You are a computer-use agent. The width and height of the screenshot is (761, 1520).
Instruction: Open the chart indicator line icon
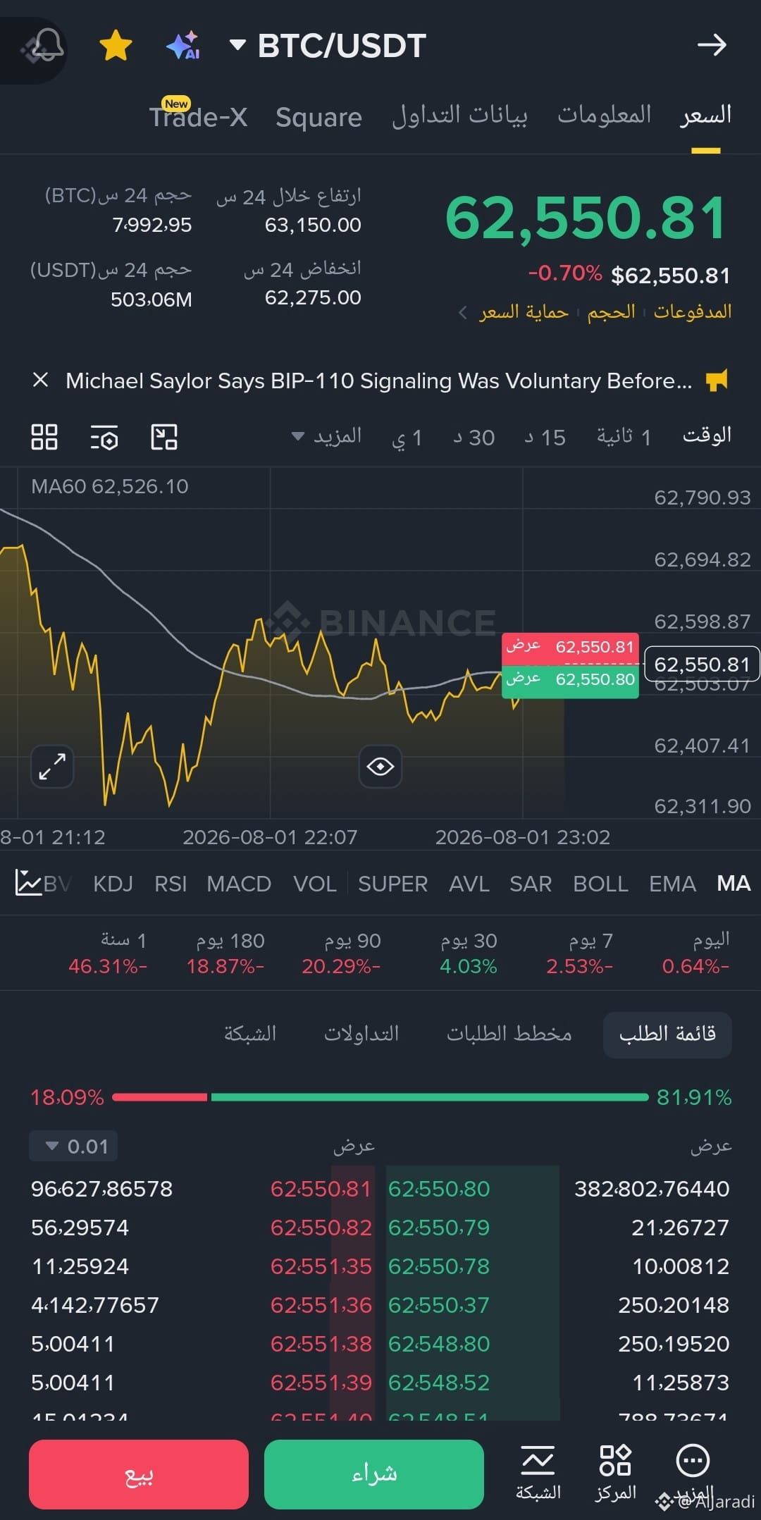(x=28, y=883)
